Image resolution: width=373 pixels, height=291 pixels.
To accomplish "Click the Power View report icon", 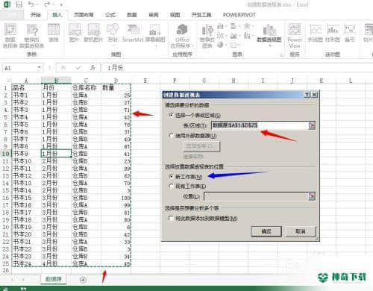I will [x=295, y=35].
